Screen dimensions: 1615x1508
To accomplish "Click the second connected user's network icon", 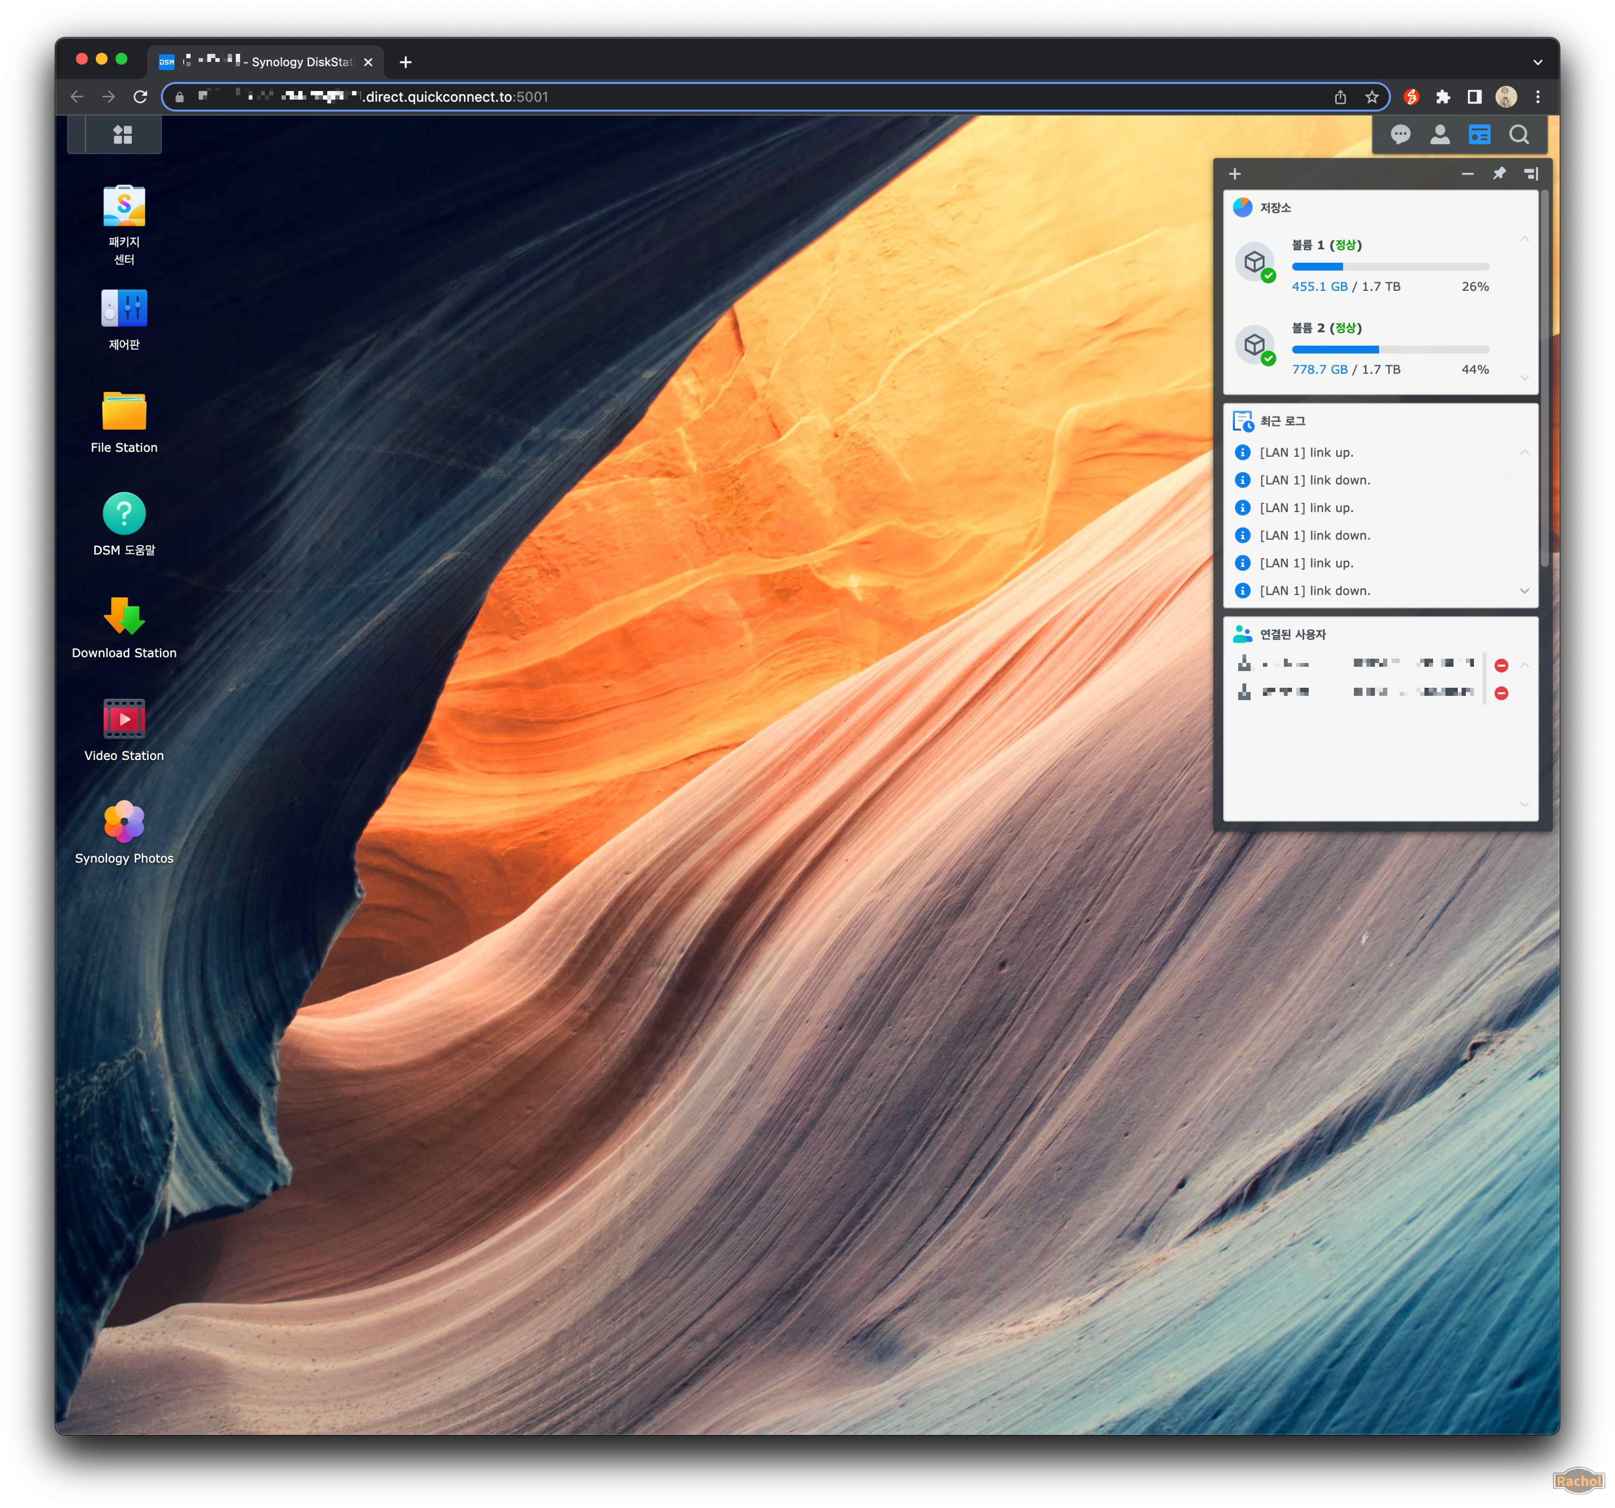I will point(1244,692).
